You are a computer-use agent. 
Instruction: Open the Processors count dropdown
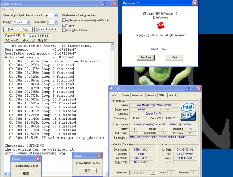[56, 22]
